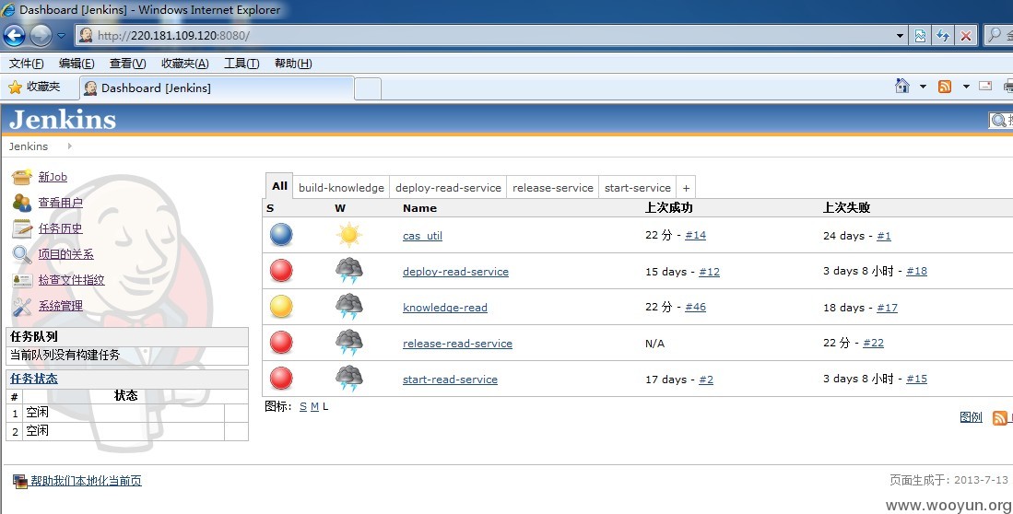Click the + tab to add a view

click(686, 188)
